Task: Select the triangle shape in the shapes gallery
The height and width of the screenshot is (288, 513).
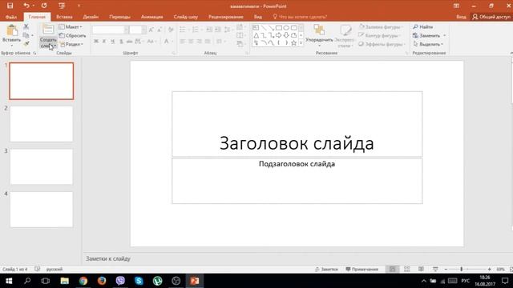Action: click(x=256, y=35)
